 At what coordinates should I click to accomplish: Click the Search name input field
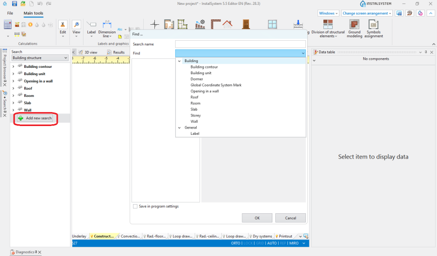240,44
